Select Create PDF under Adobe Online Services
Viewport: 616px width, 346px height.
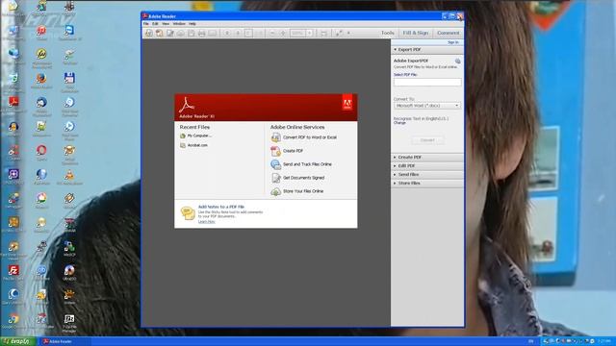click(x=293, y=151)
